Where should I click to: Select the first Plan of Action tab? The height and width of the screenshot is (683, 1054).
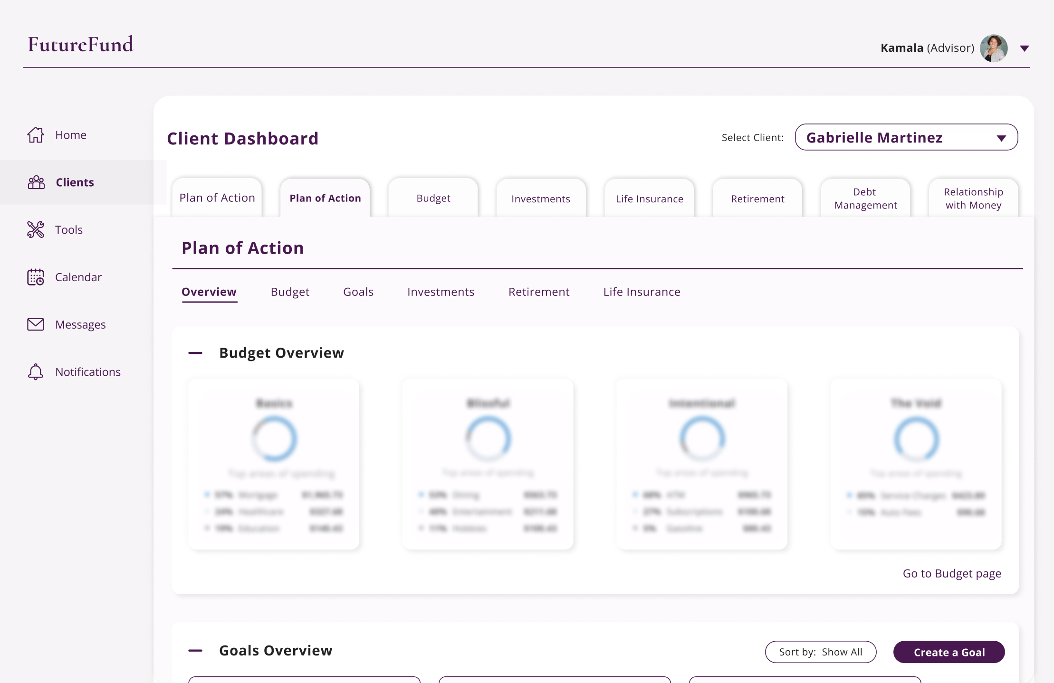pyautogui.click(x=217, y=198)
